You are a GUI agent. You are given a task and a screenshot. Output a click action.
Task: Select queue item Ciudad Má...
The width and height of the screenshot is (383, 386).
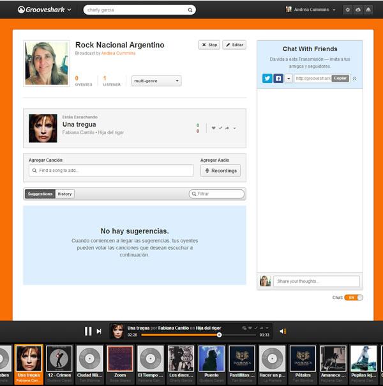point(89,364)
